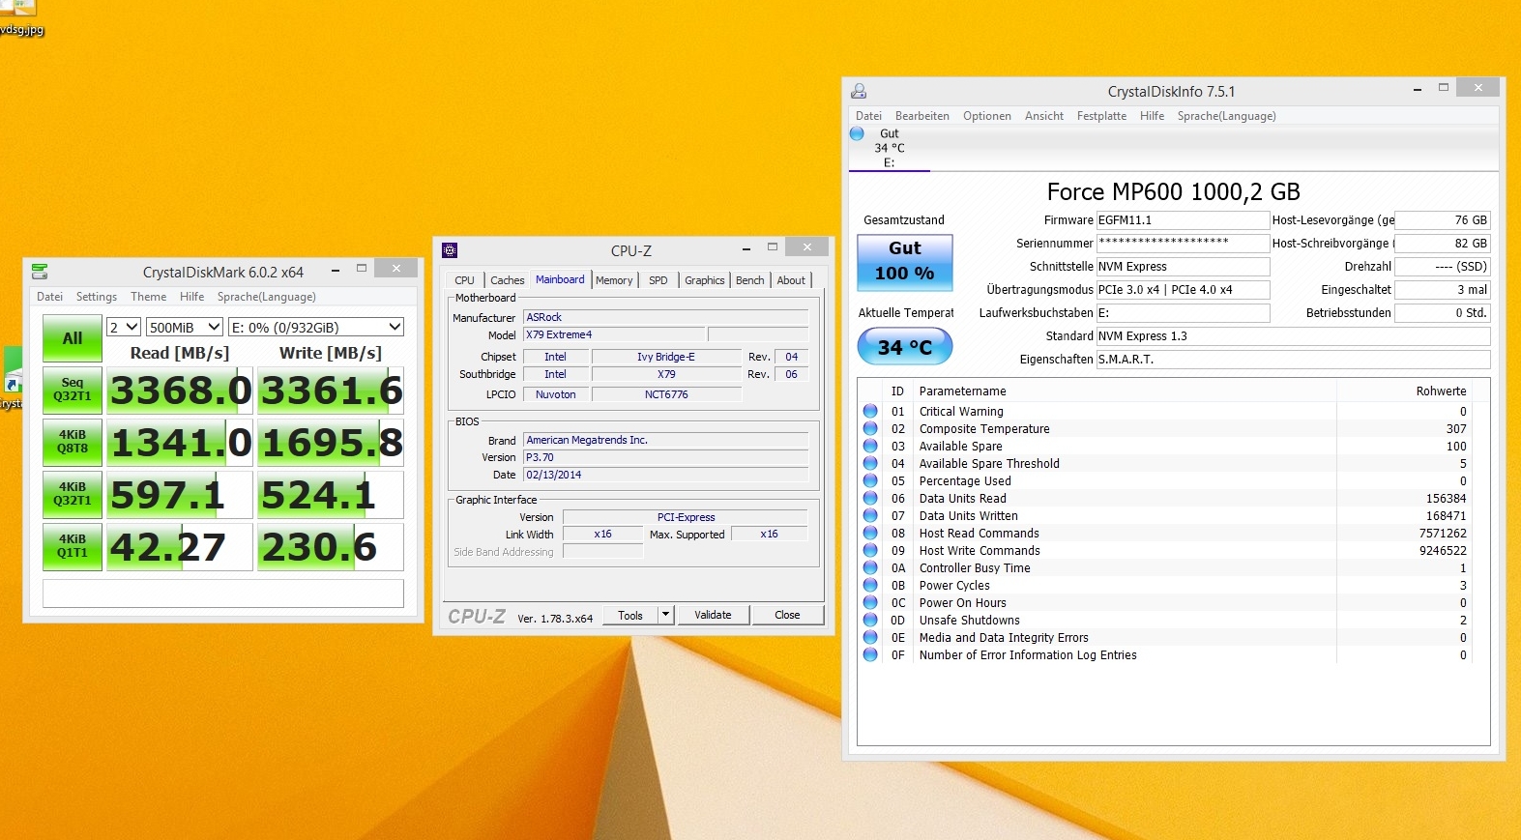Open the Hilfe menu in CrystalDiskInfo
Image resolution: width=1521 pixels, height=840 pixels.
point(1152,116)
